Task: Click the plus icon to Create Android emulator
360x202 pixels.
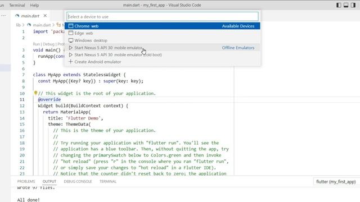Action: point(71,62)
